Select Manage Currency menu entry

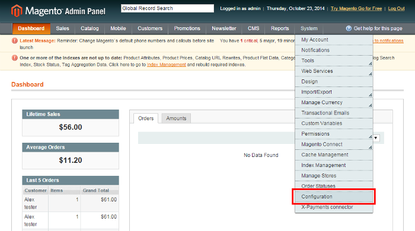tap(334, 102)
